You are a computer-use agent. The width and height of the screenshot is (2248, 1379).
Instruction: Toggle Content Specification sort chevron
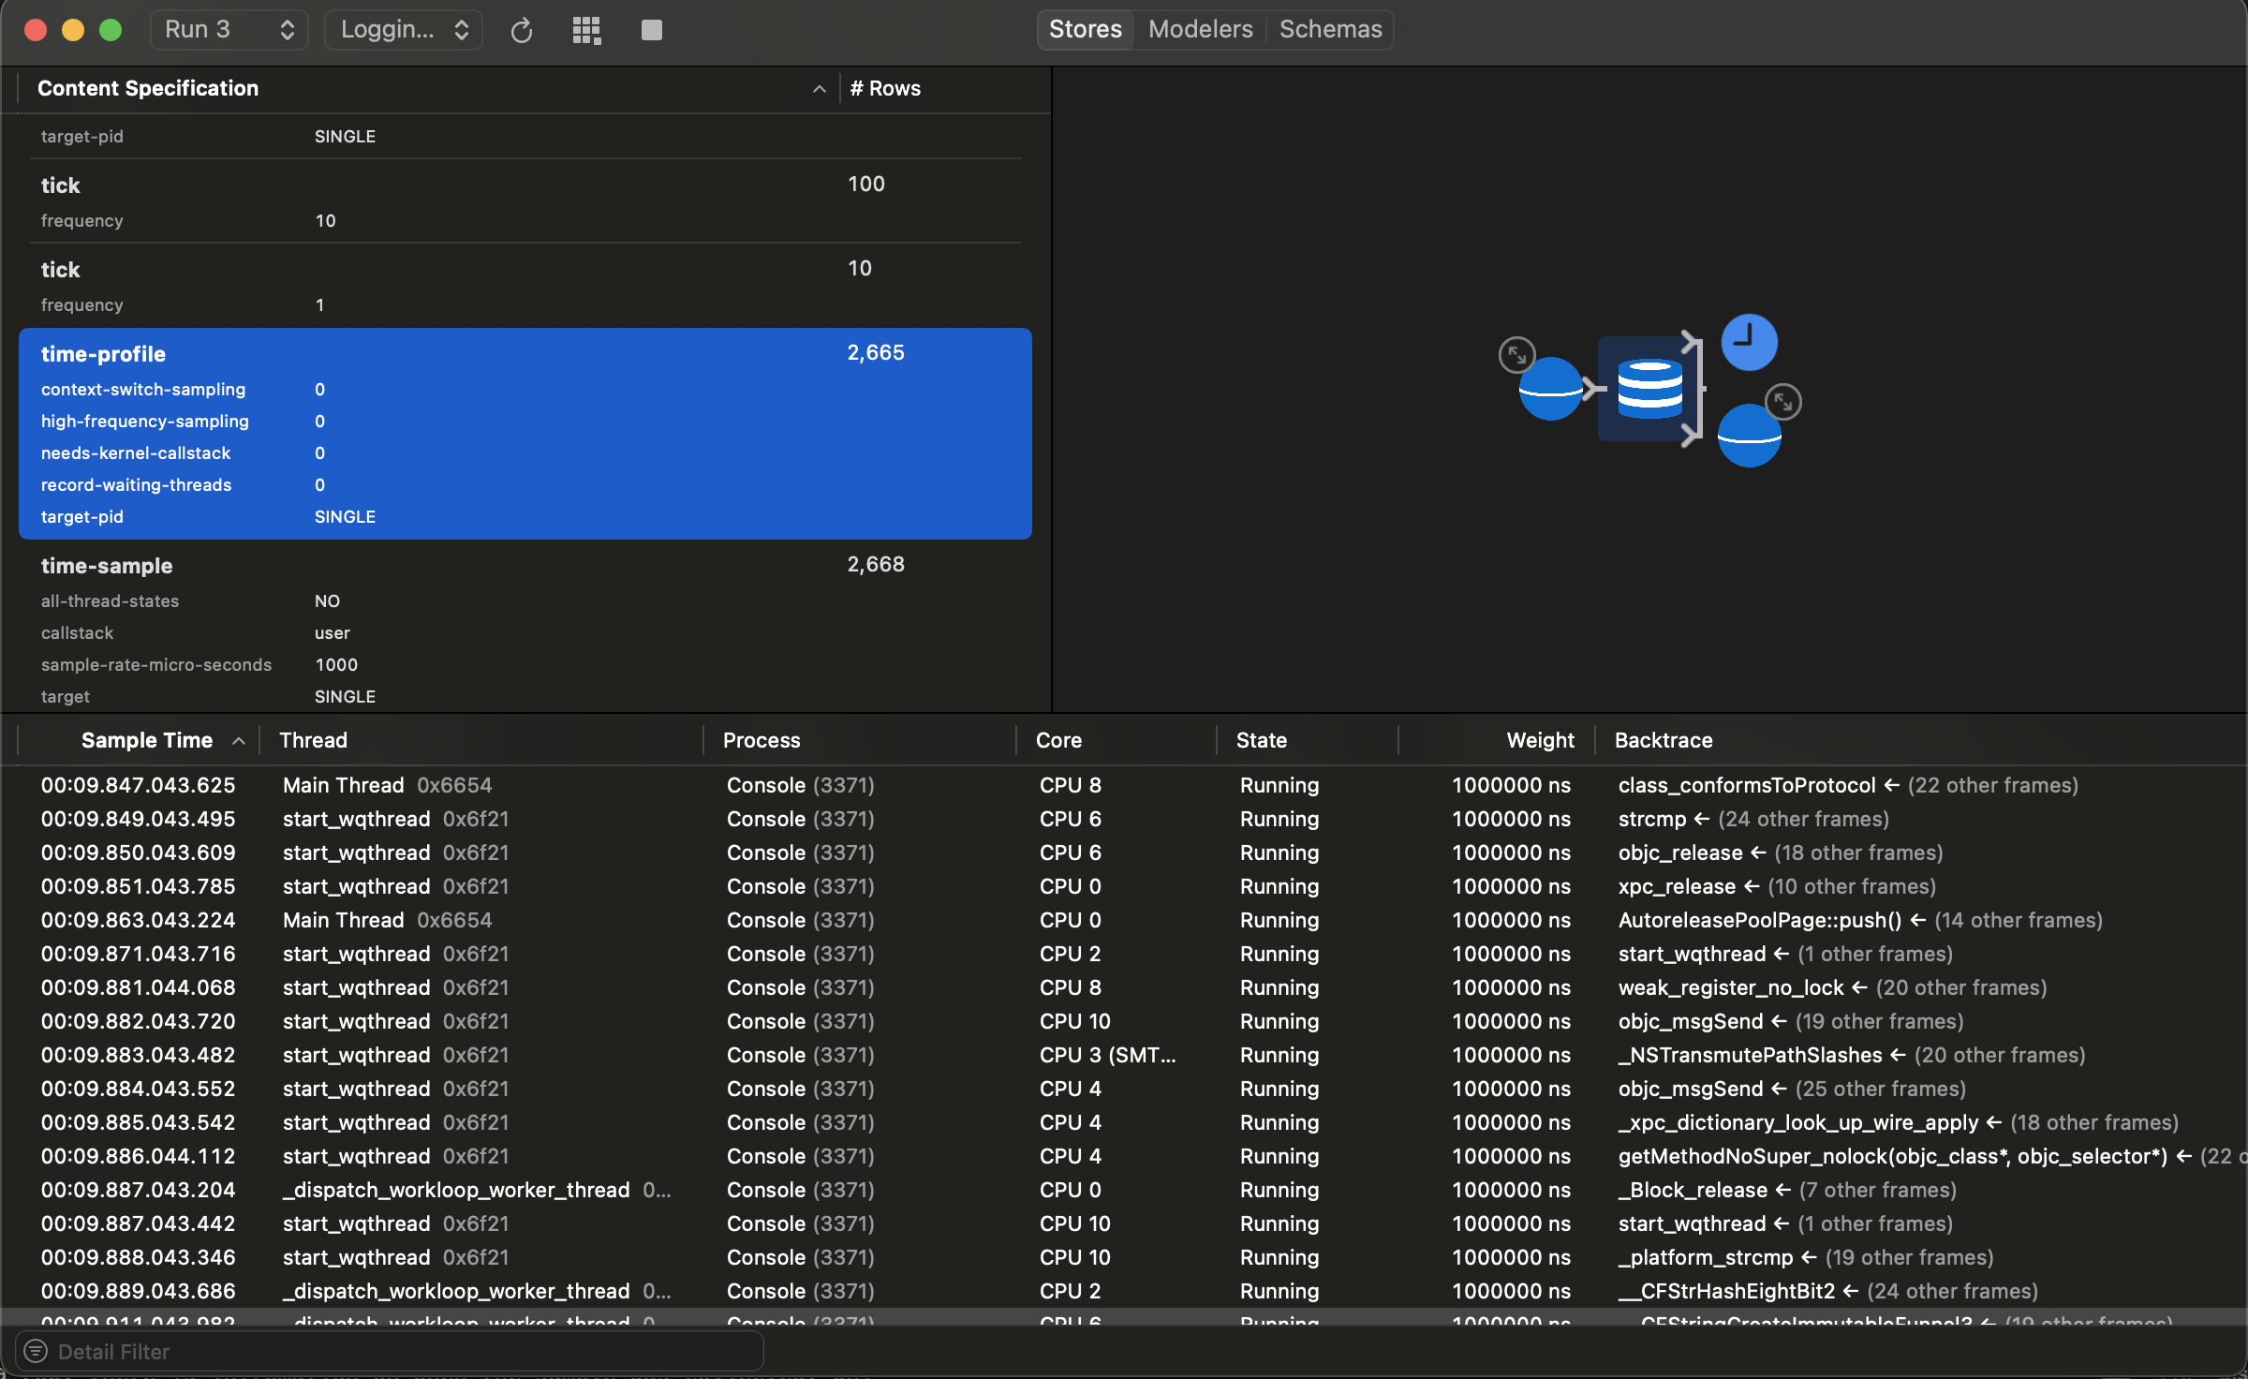tap(819, 89)
